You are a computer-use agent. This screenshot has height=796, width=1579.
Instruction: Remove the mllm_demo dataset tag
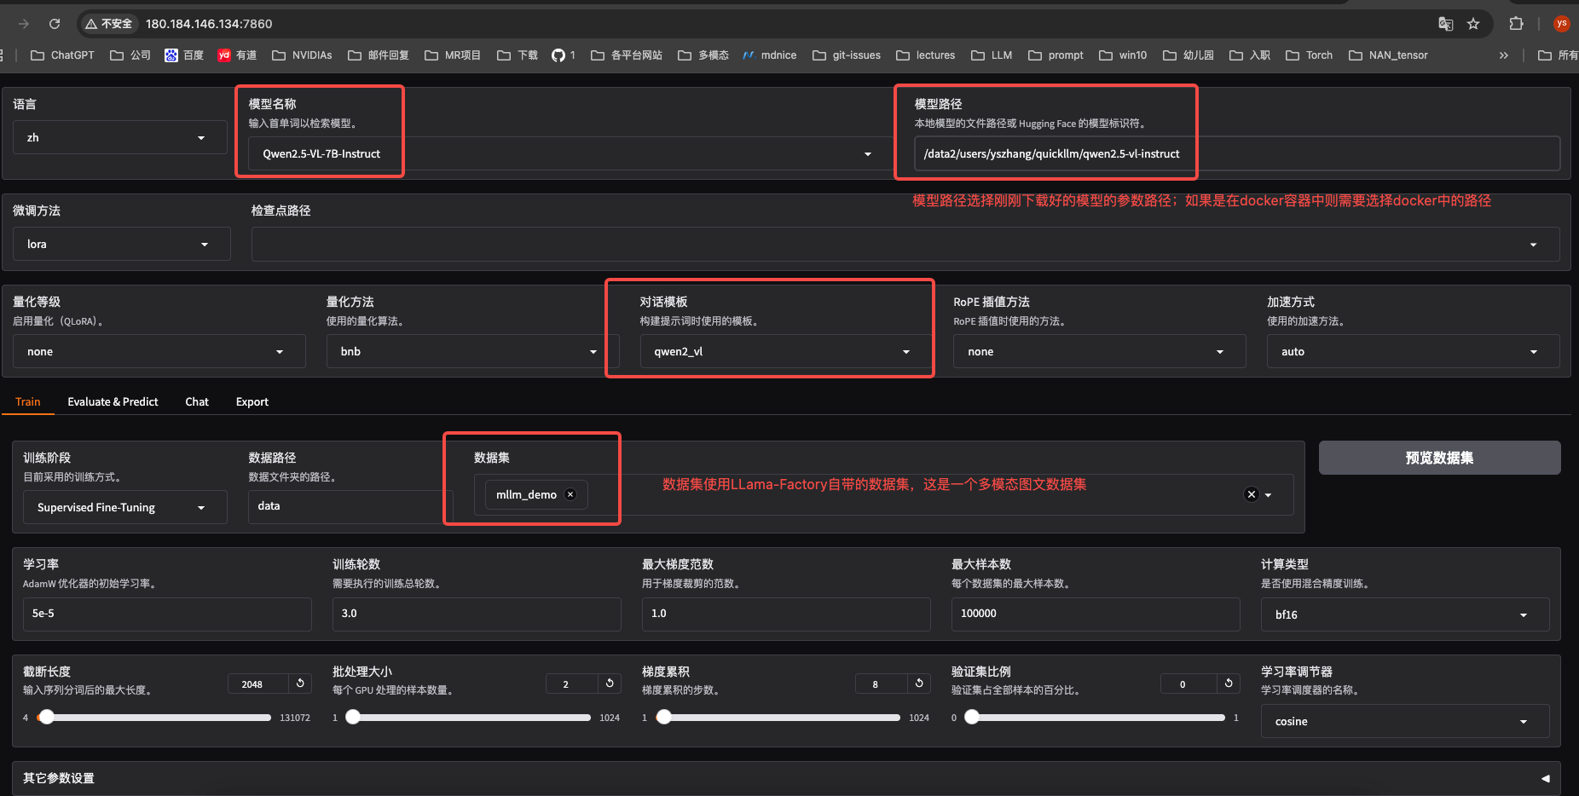click(x=570, y=494)
